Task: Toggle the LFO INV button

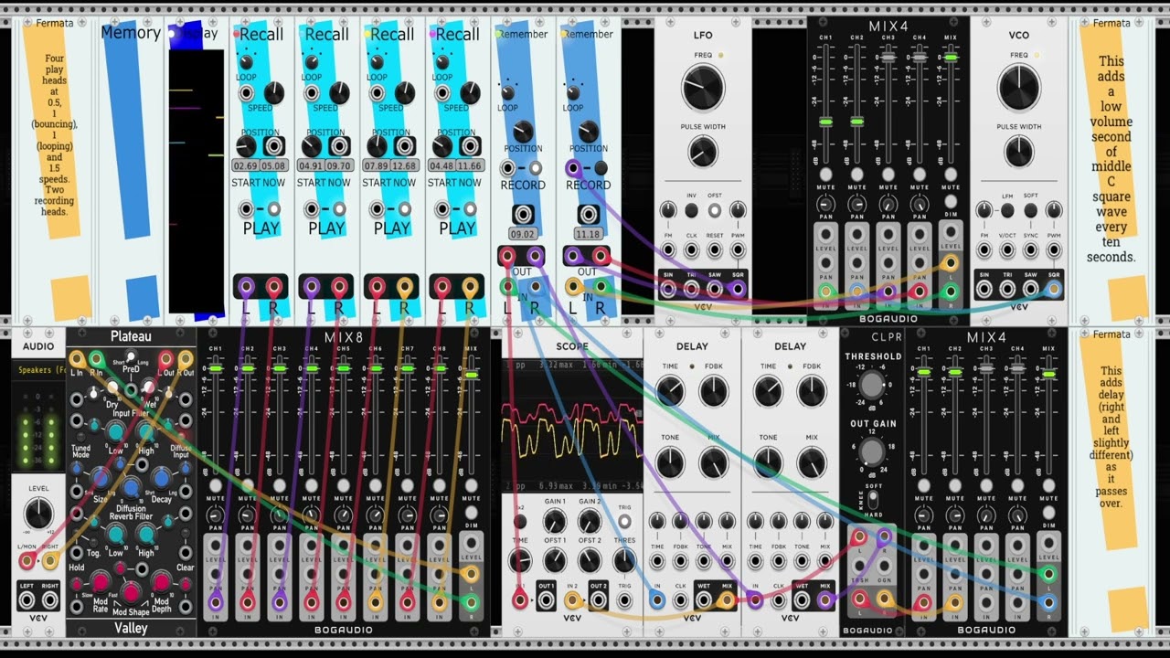Action: tap(691, 210)
